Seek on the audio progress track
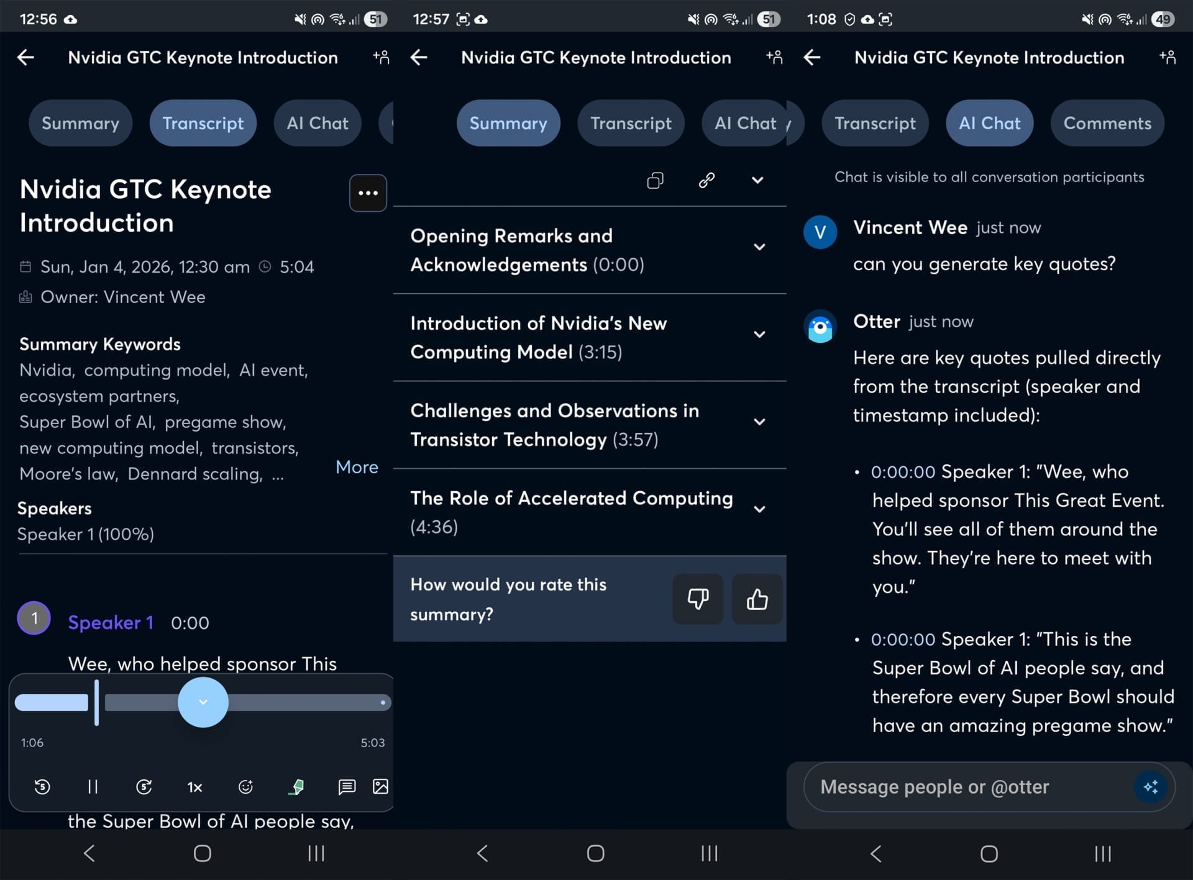This screenshot has height=880, width=1193. pyautogui.click(x=203, y=702)
